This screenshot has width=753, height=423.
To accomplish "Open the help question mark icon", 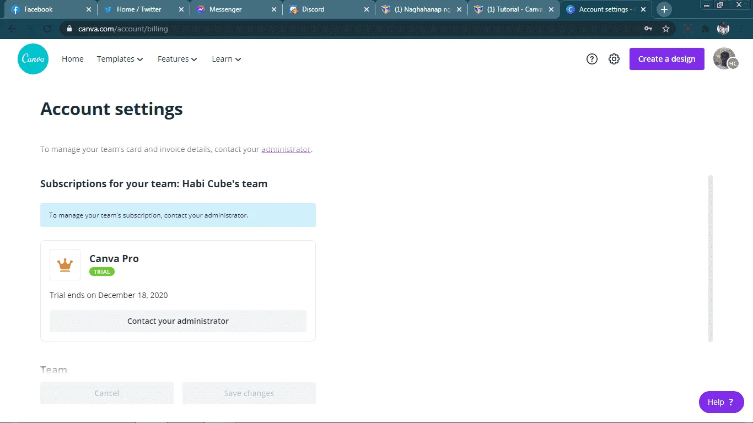I will 592,59.
